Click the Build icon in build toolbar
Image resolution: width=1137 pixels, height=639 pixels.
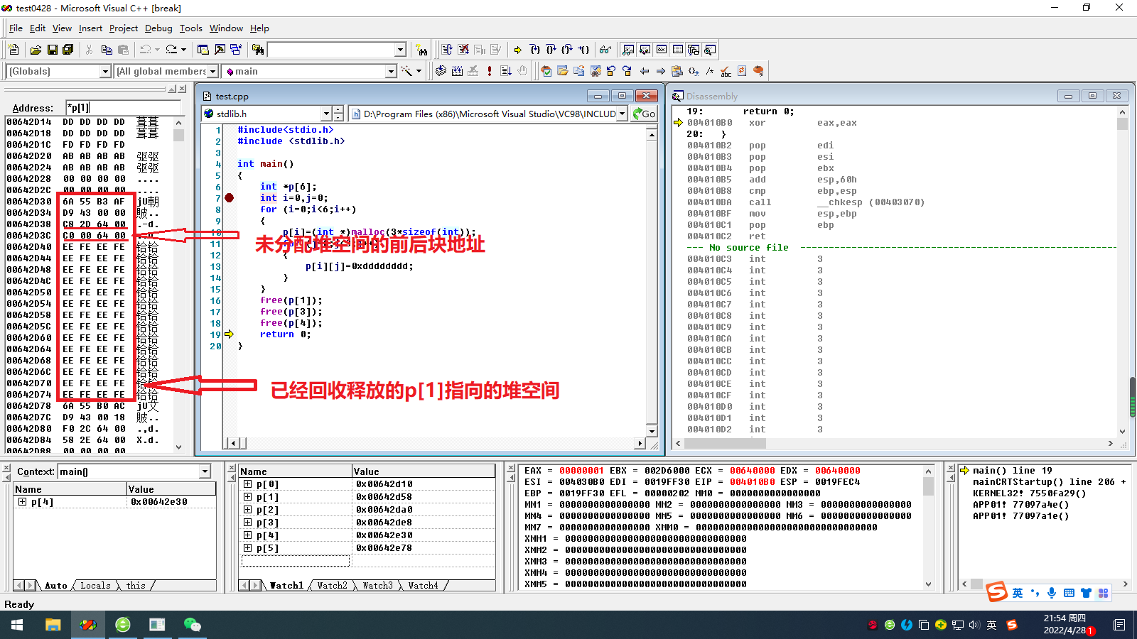coord(457,71)
